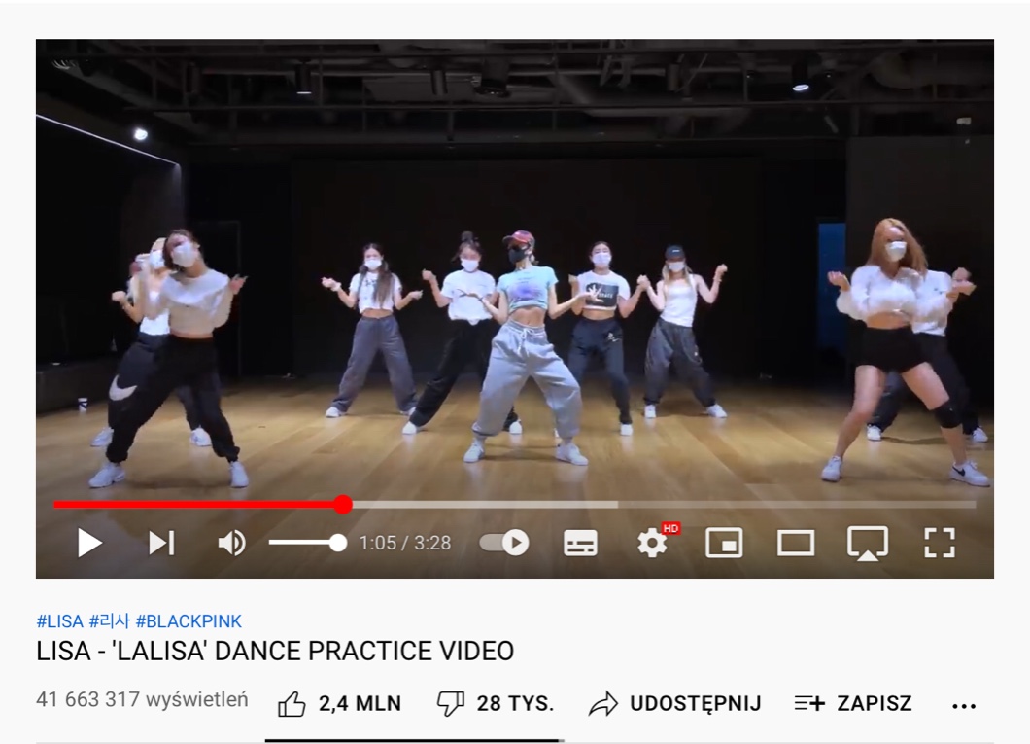Dislike the video thumbs down icon
The height and width of the screenshot is (744, 1030).
(x=451, y=704)
